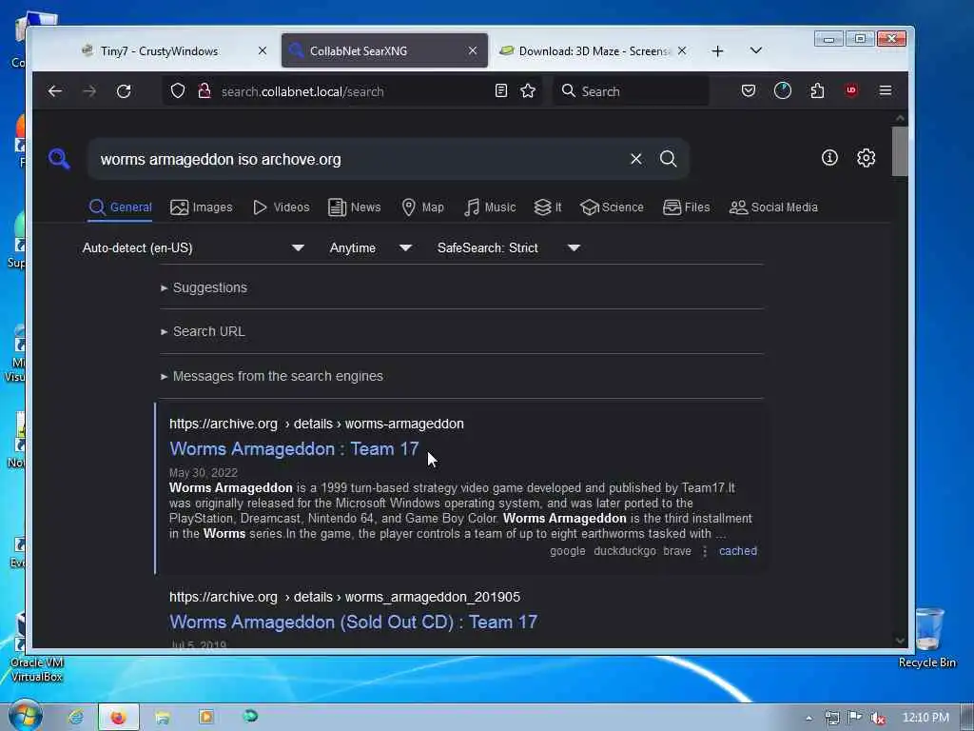Viewport: 974px width, 731px height.
Task: Select the Videos search category
Action: tap(281, 207)
